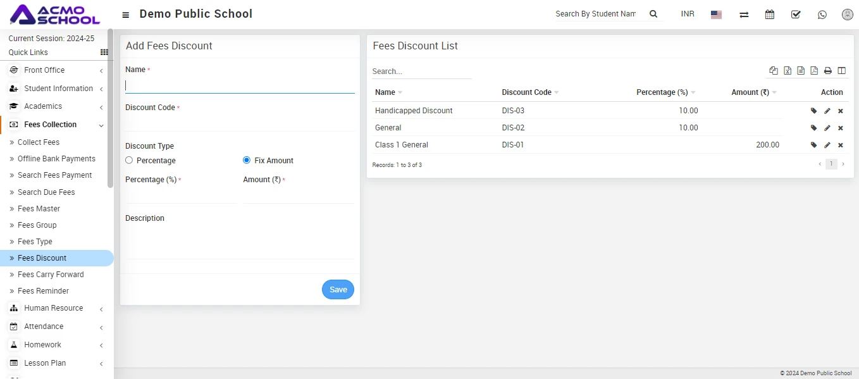Edit Handicapped Discount with pencil icon

pyautogui.click(x=827, y=111)
